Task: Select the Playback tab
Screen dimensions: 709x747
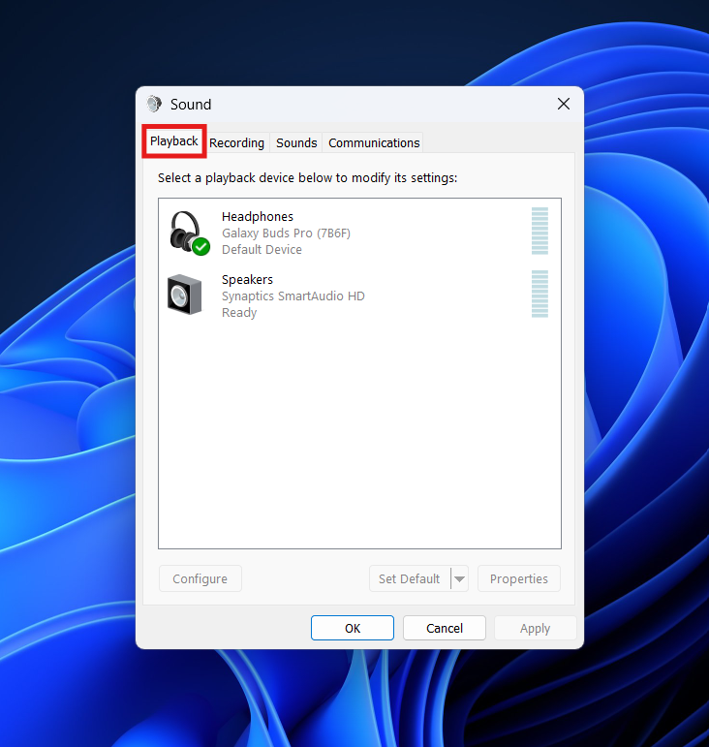Action: click(174, 141)
